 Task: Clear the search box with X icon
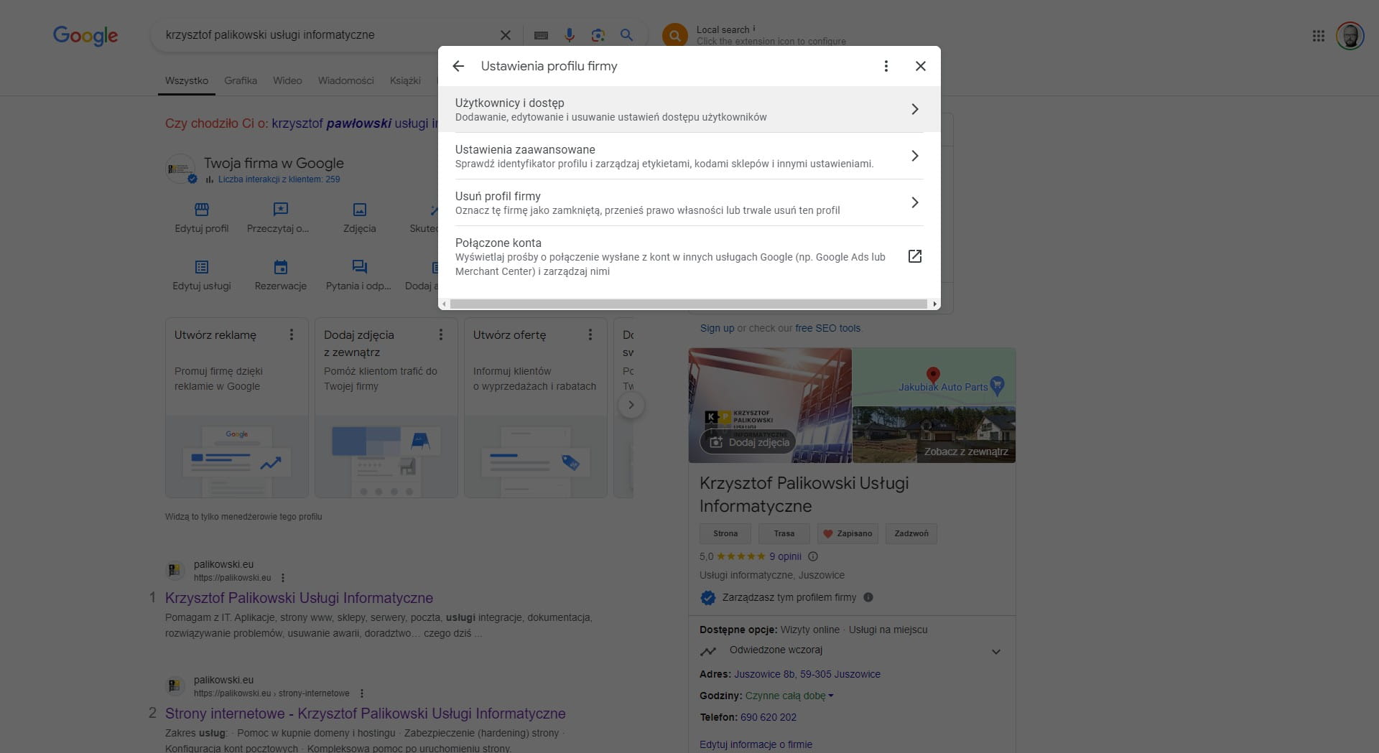click(506, 35)
